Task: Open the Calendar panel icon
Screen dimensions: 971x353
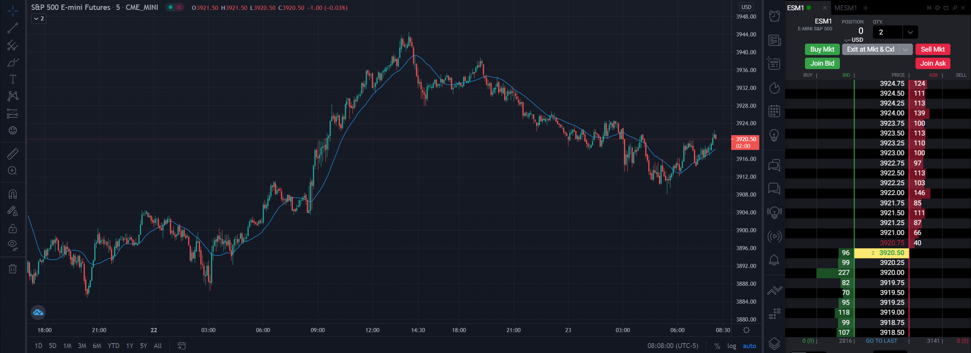Action: [x=774, y=111]
